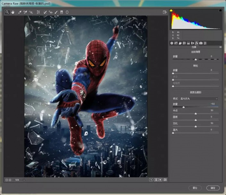This screenshot has width=226, height=195.
Task: Toggle shadow clipping warning on histogram
Action: pos(171,10)
